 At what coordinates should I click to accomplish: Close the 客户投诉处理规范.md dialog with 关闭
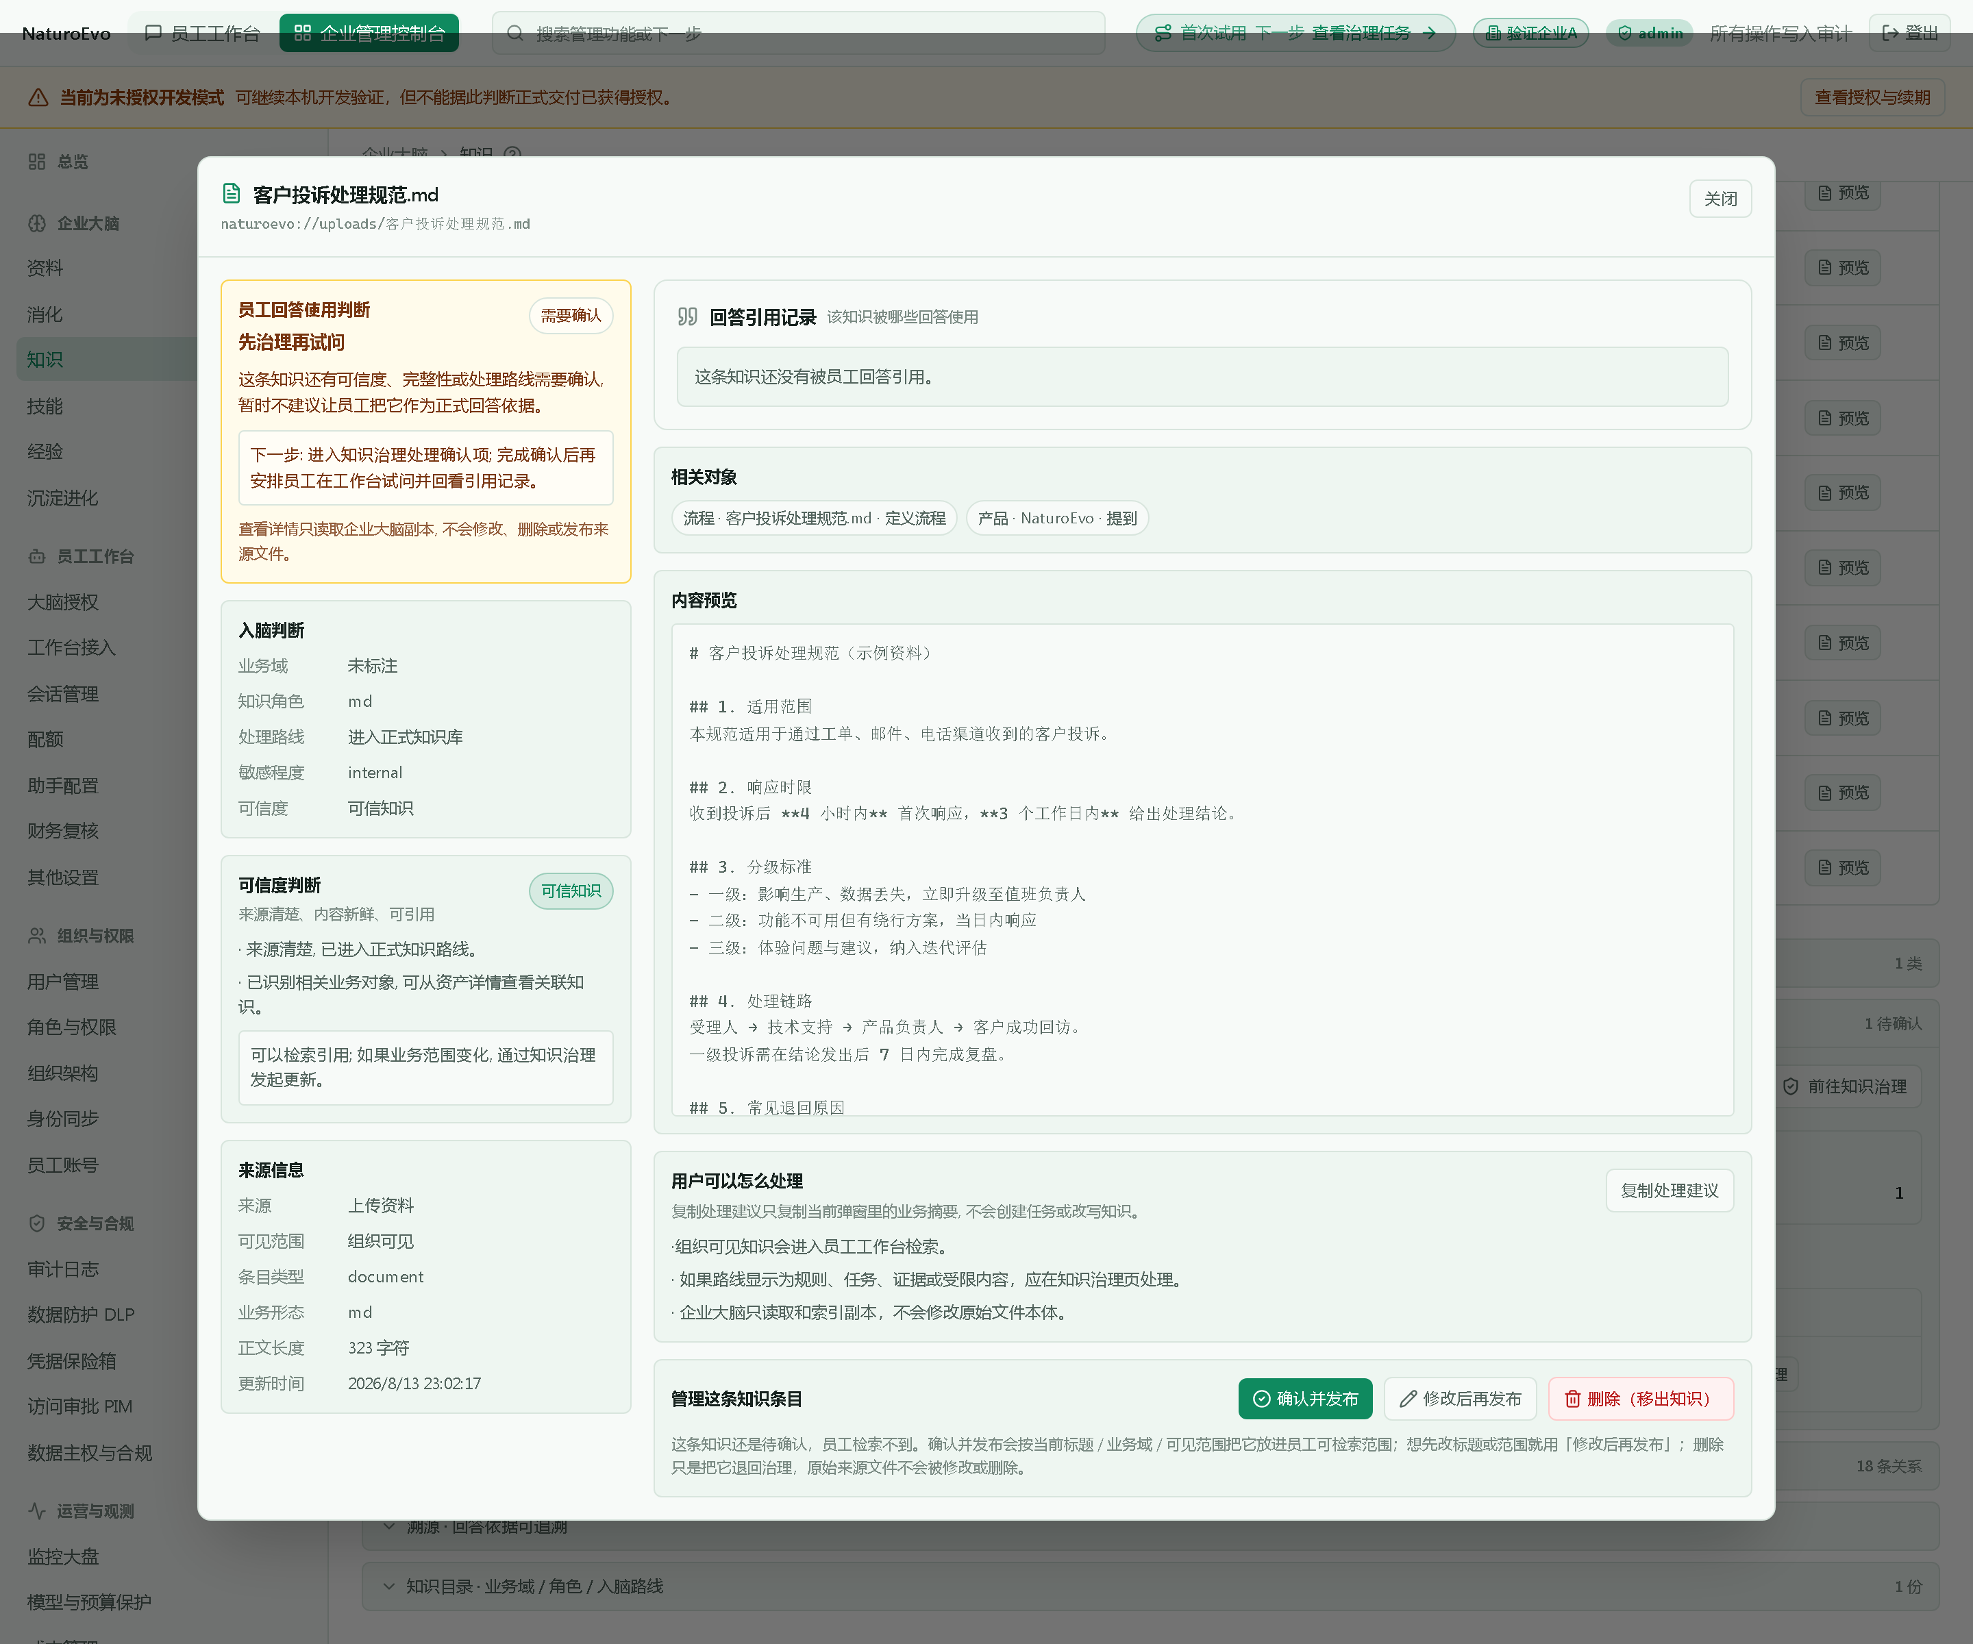pyautogui.click(x=1720, y=199)
